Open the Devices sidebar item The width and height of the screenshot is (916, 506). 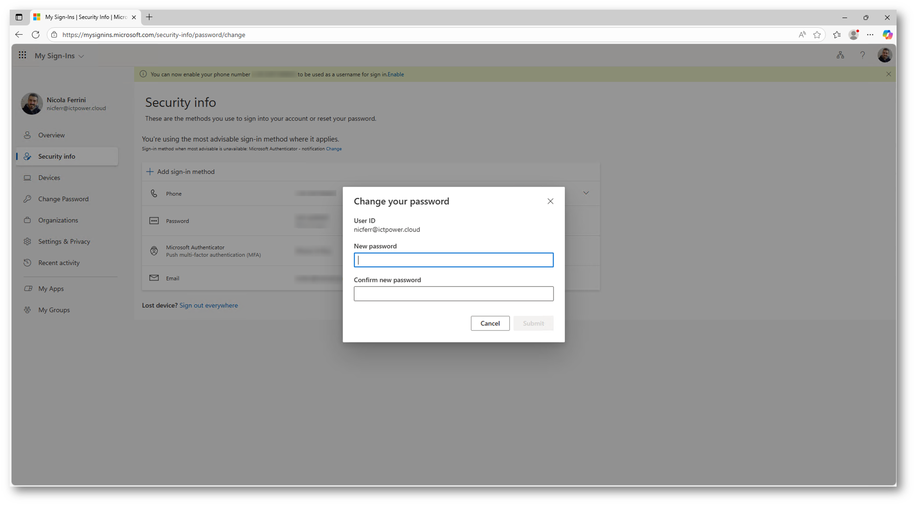click(49, 177)
